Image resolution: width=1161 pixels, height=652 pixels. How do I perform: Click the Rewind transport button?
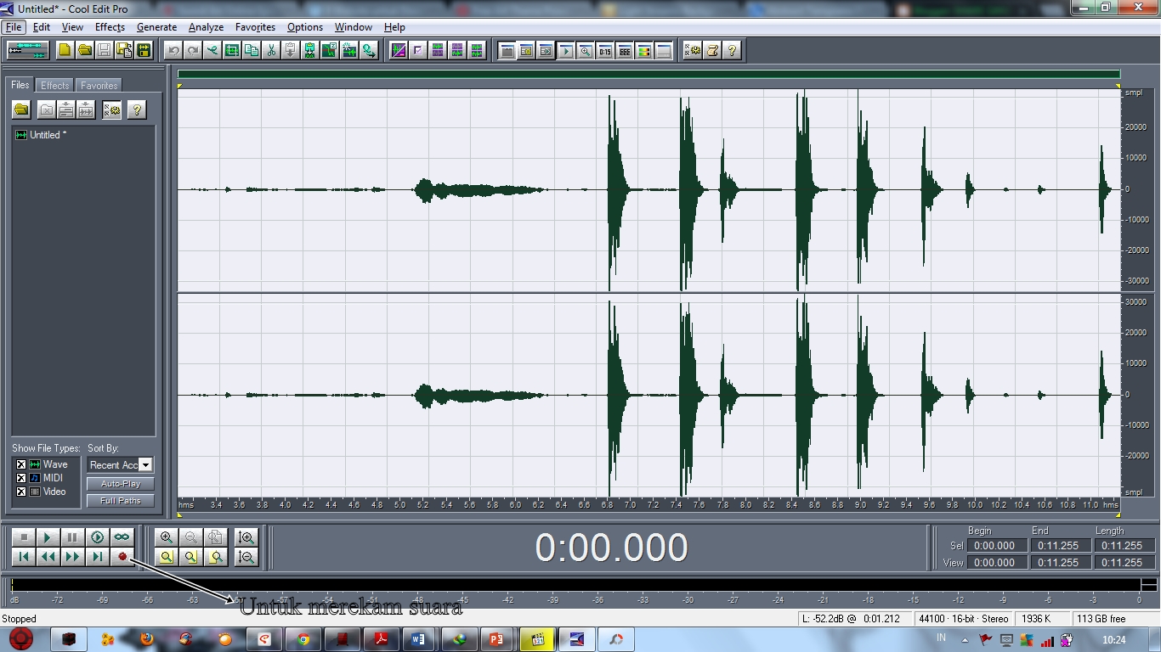click(48, 557)
